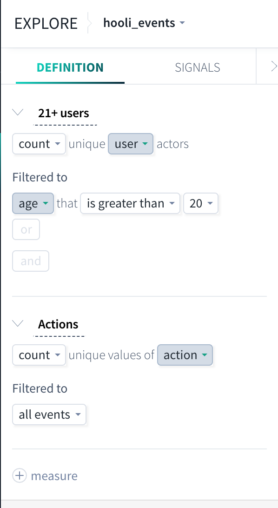Click the EXPLORE breadcrumb label
The height and width of the screenshot is (508, 278).
46,23
